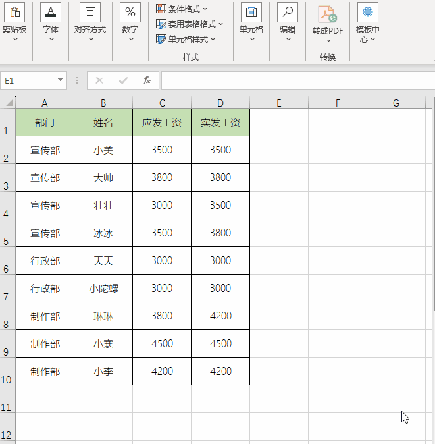Viewport: 435px width, 444px height.
Task: Select column E header
Action: coord(279,103)
